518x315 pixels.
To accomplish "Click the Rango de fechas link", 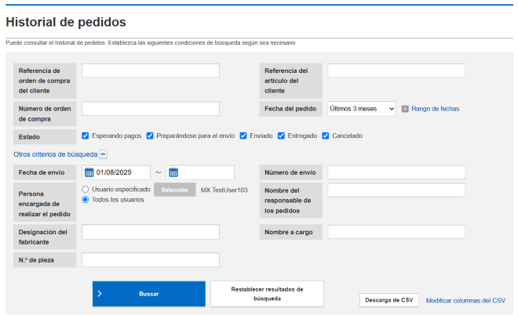I will [435, 109].
